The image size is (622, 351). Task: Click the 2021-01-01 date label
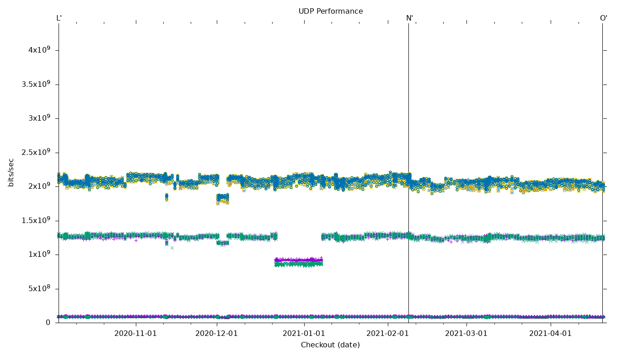coord(304,334)
